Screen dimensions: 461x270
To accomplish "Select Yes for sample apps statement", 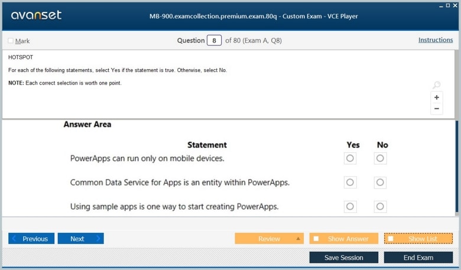I will [x=350, y=207].
